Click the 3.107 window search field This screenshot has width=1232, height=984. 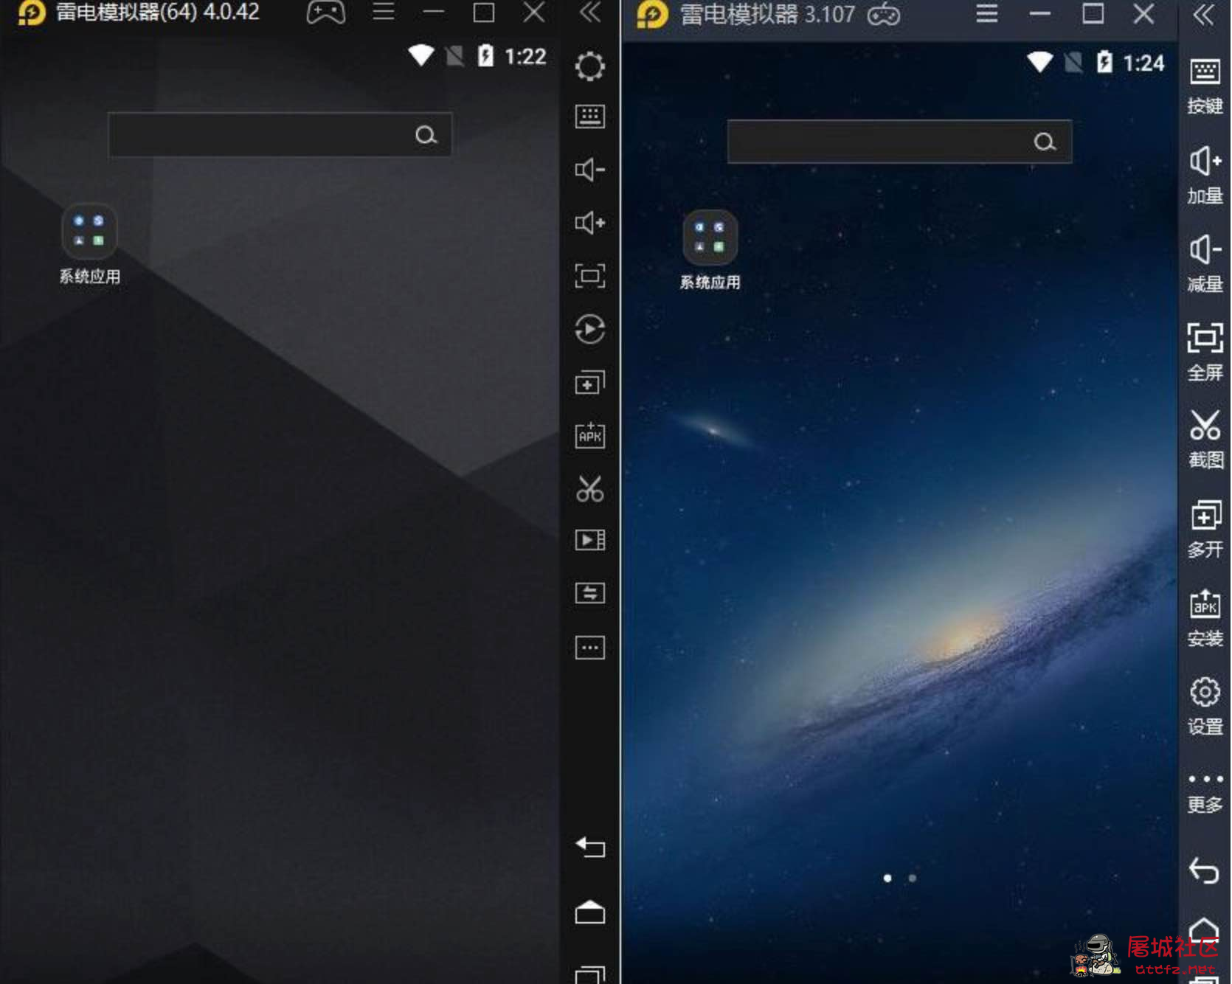899,142
